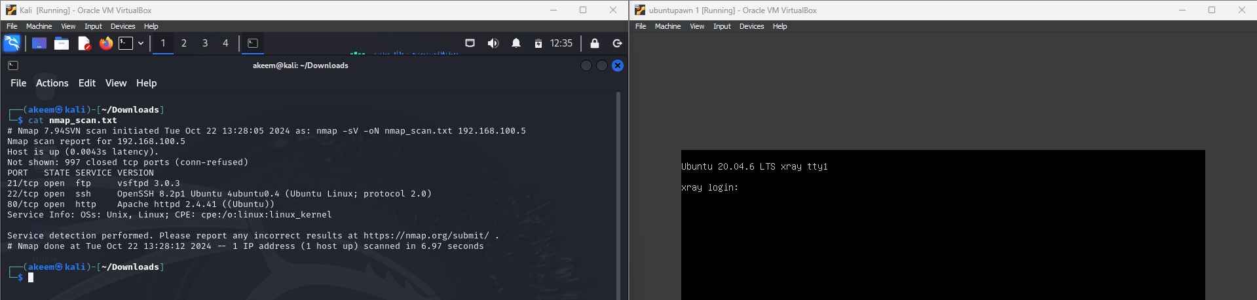Maximize the ubuntupawn 1 VirtualBox window

pos(1212,10)
